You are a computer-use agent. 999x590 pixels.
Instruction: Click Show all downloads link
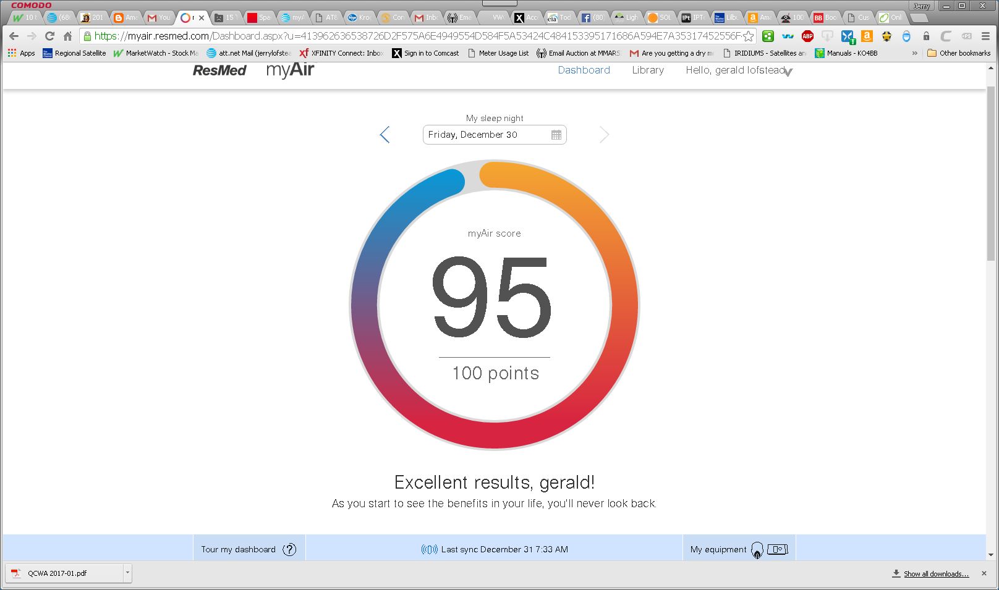click(936, 574)
